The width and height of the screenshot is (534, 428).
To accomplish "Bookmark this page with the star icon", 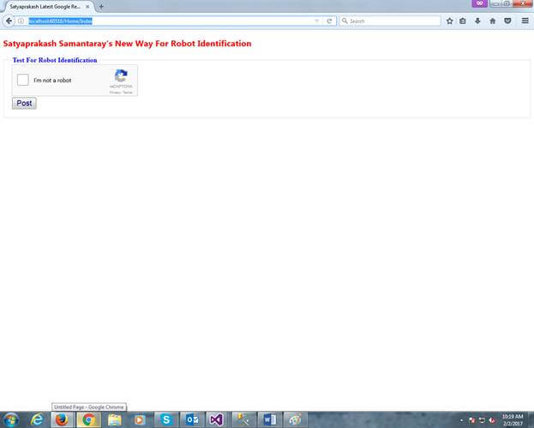I will point(449,21).
